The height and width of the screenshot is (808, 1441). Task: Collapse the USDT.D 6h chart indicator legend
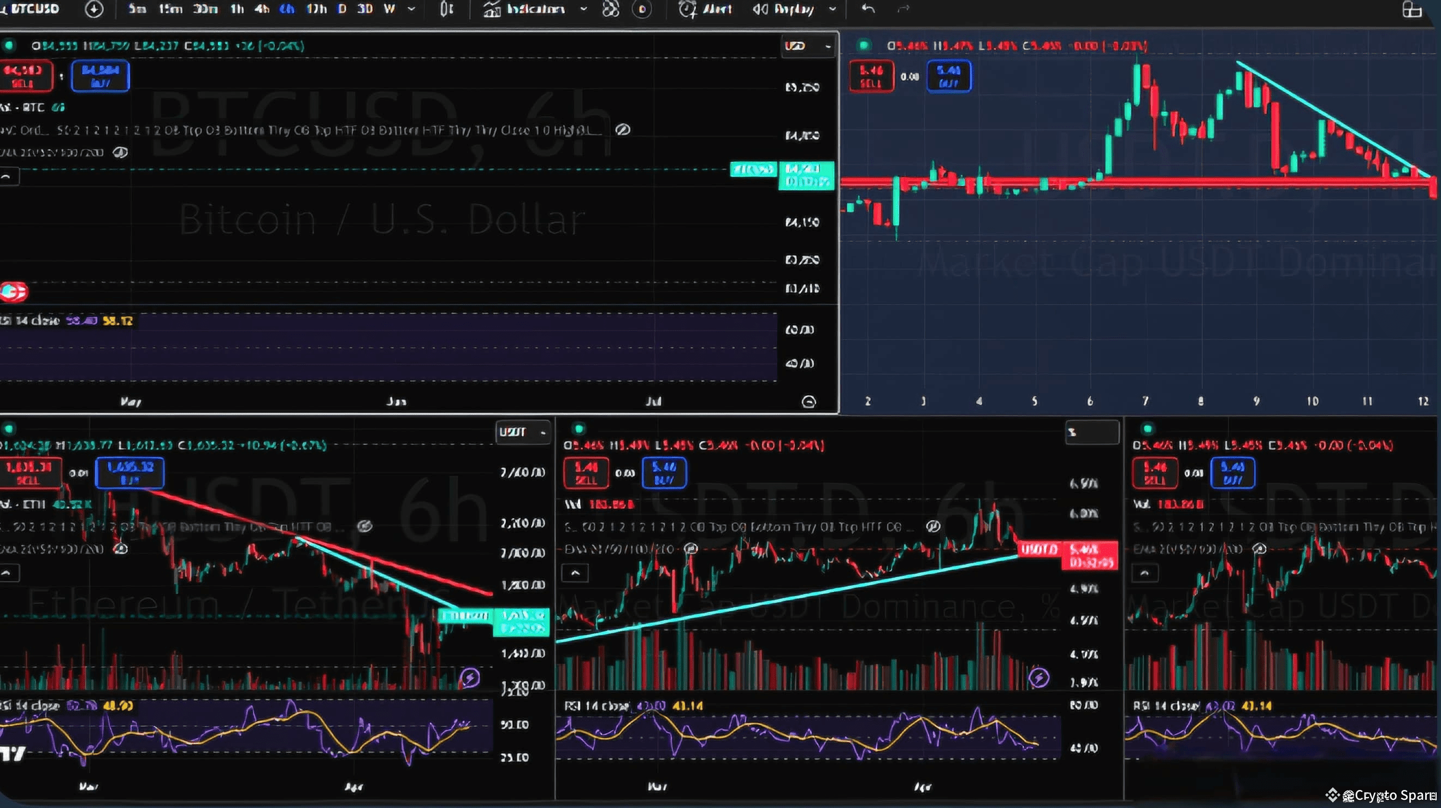tap(575, 573)
